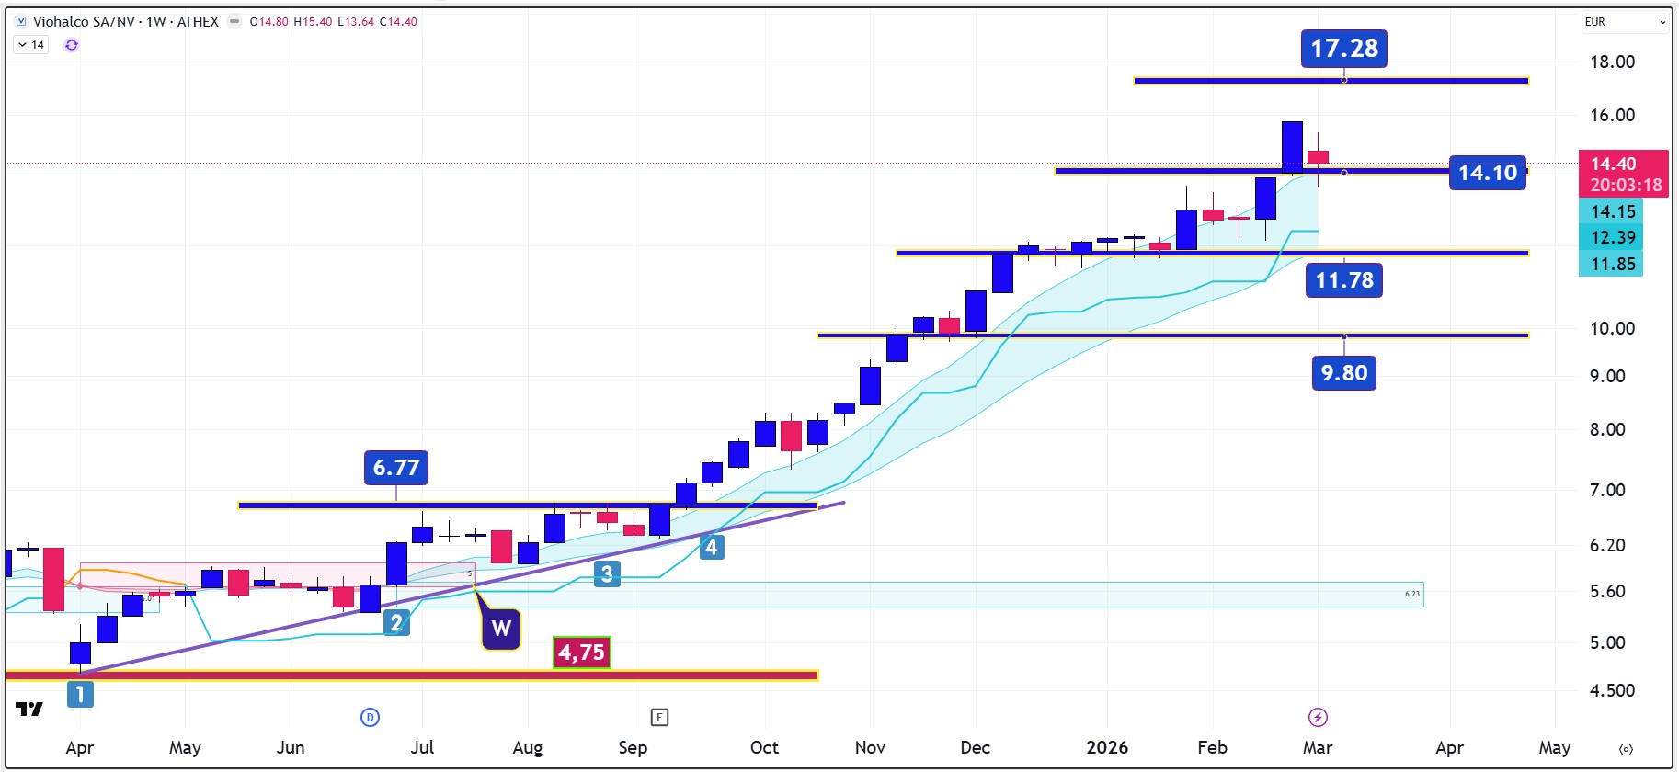
Task: Click the grey market status dash icon
Action: 235,22
